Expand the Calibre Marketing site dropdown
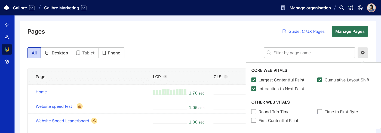 (84, 8)
